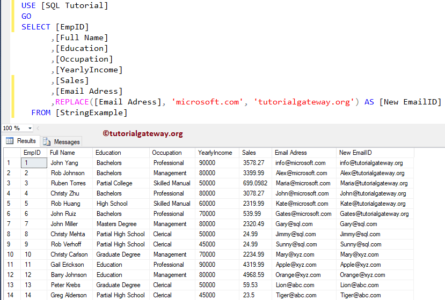Click the 'John Ruiz' name cell

click(x=70, y=214)
